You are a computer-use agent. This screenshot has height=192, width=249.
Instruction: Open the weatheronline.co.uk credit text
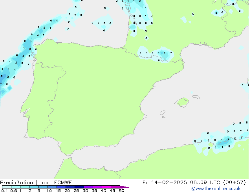pos(216,188)
